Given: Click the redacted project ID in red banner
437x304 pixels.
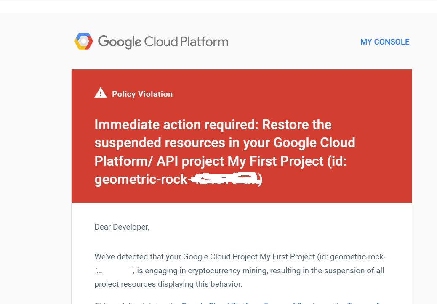Looking at the screenshot, I should (x=224, y=180).
